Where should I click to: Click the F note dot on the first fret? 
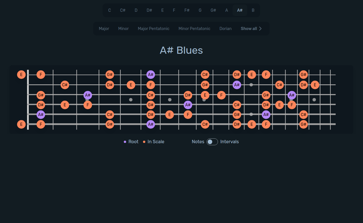[41, 74]
